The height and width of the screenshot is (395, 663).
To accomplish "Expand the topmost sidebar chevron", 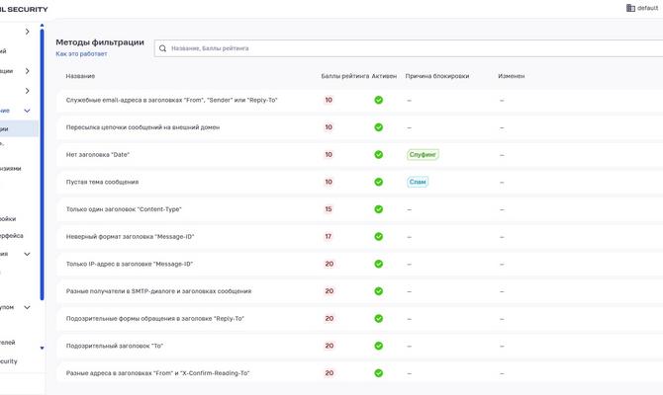I will [27, 32].
